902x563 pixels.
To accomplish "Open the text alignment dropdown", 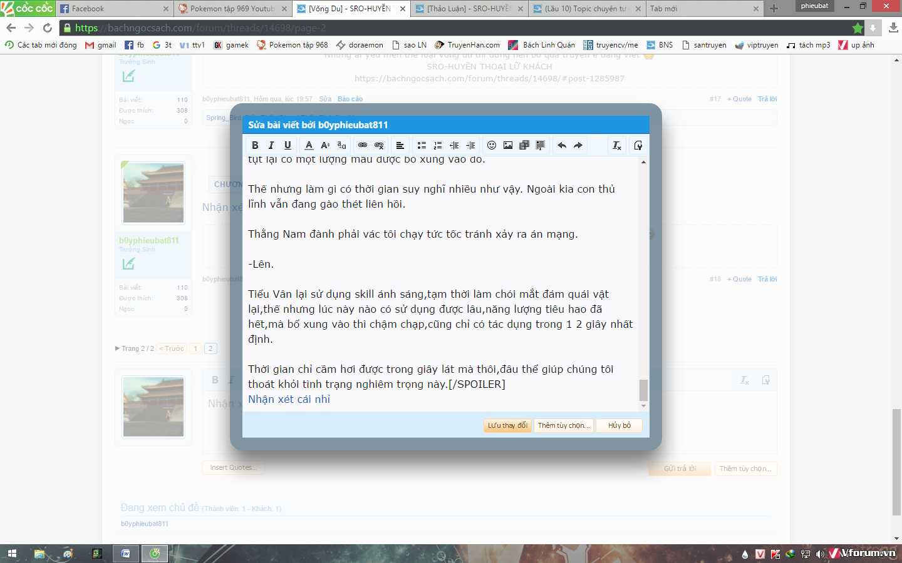I will pos(400,145).
